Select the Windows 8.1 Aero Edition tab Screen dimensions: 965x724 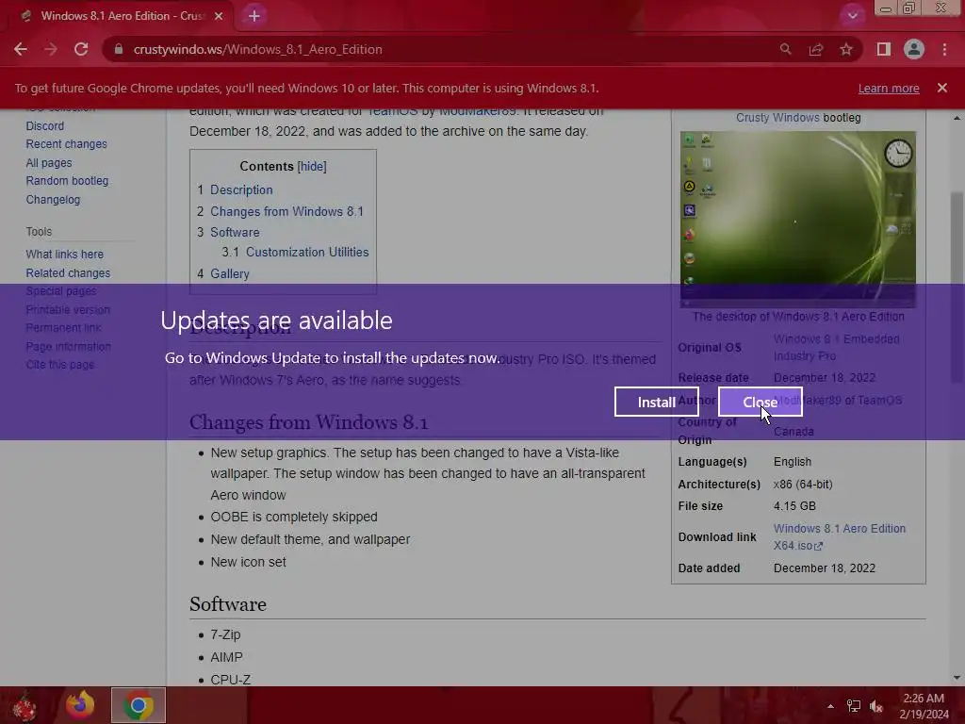tap(122, 16)
